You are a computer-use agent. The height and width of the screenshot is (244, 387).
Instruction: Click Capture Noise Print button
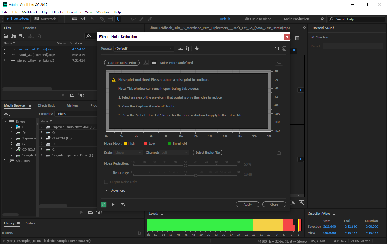click(x=122, y=63)
